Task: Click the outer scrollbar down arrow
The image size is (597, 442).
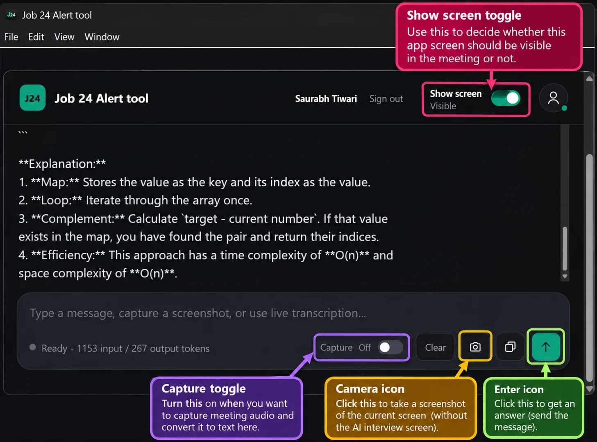Action: point(589,389)
